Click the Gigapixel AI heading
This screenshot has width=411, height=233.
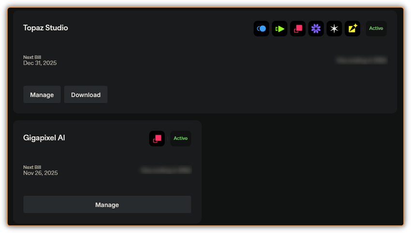[x=44, y=138]
